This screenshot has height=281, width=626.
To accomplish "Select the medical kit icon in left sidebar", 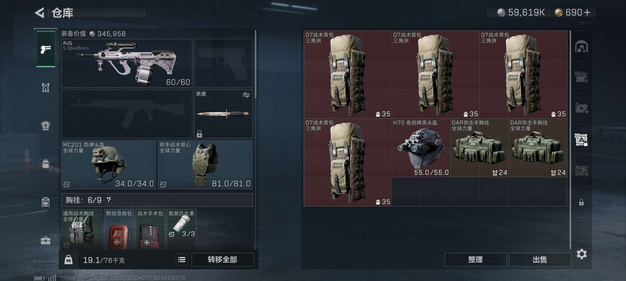I will point(46,241).
